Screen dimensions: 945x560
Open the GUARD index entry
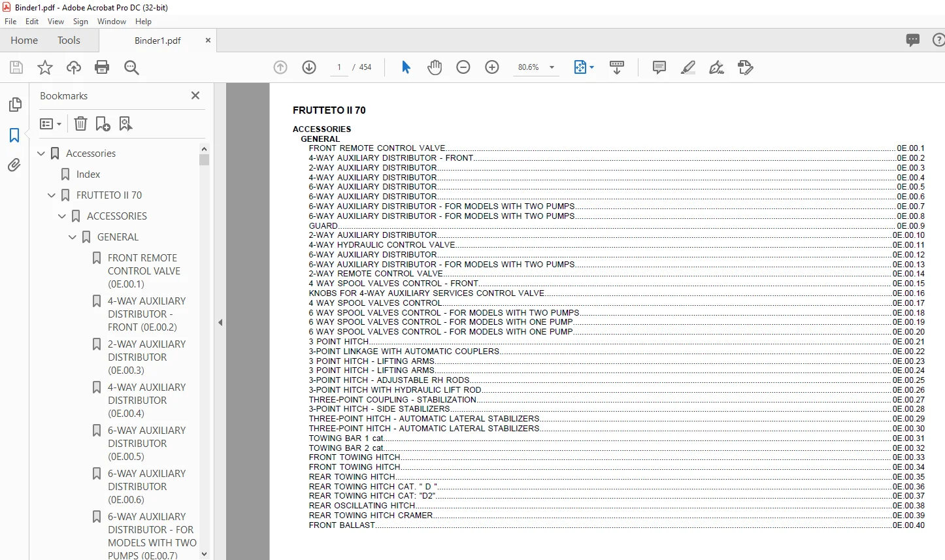click(x=616, y=225)
